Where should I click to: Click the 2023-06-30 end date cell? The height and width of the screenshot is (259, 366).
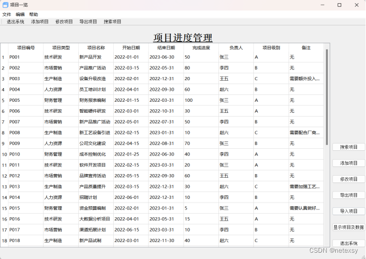[166, 57]
